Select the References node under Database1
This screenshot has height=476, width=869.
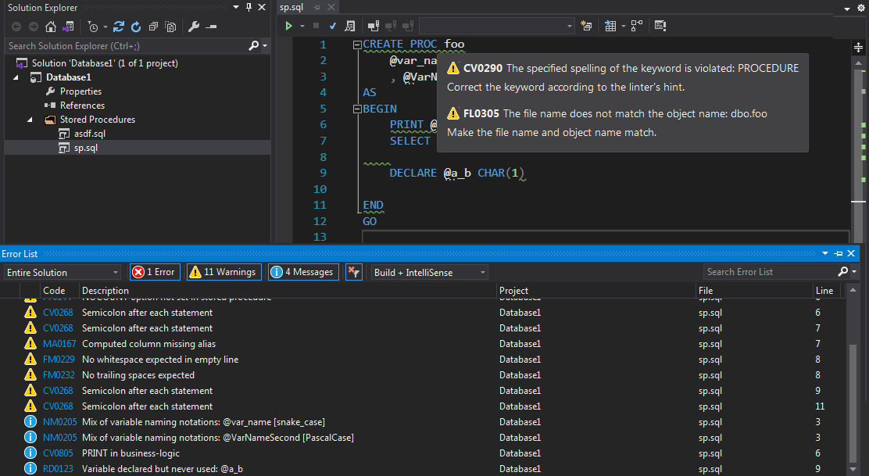82,106
